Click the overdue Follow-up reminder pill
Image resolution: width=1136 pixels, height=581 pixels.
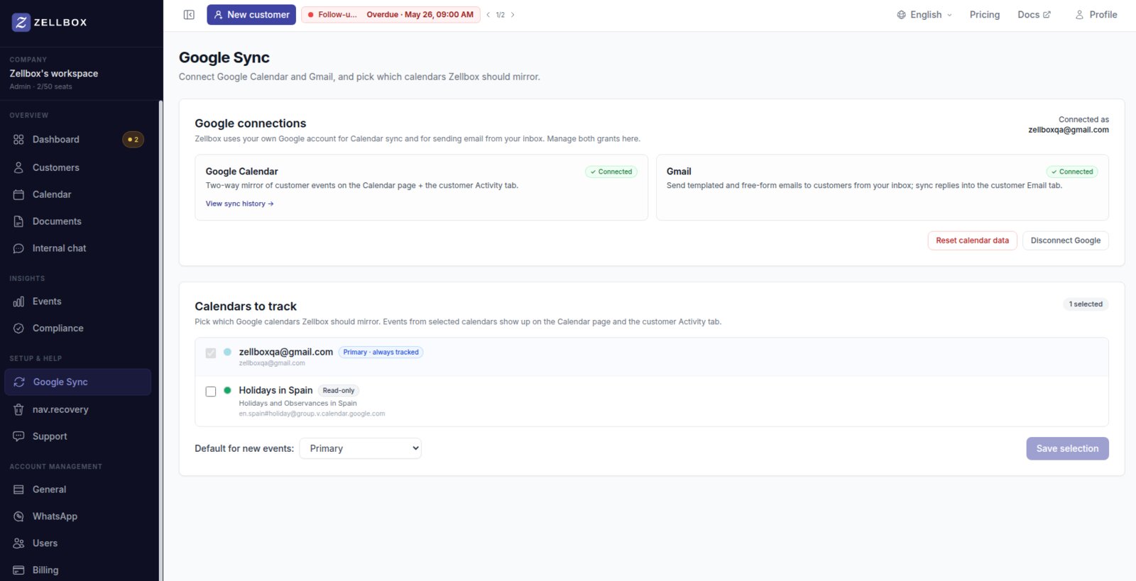pos(390,15)
